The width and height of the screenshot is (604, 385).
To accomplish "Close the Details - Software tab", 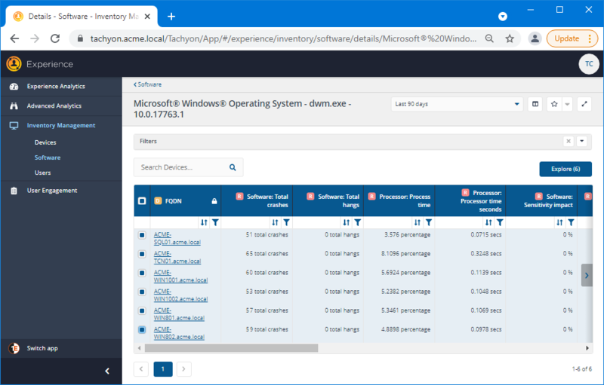I will pos(147,17).
